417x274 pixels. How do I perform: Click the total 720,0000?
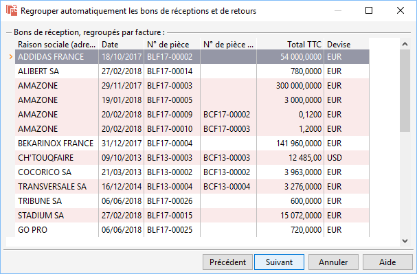click(306, 229)
